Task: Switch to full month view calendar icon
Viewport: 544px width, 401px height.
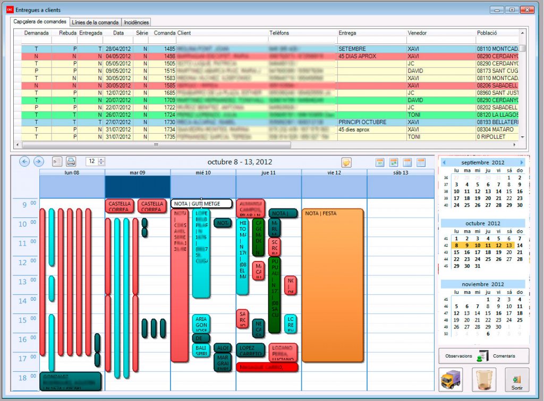Action: [421, 162]
